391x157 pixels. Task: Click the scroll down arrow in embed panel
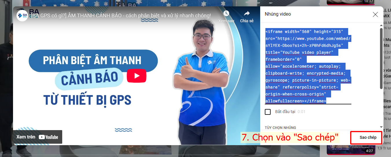(381, 127)
